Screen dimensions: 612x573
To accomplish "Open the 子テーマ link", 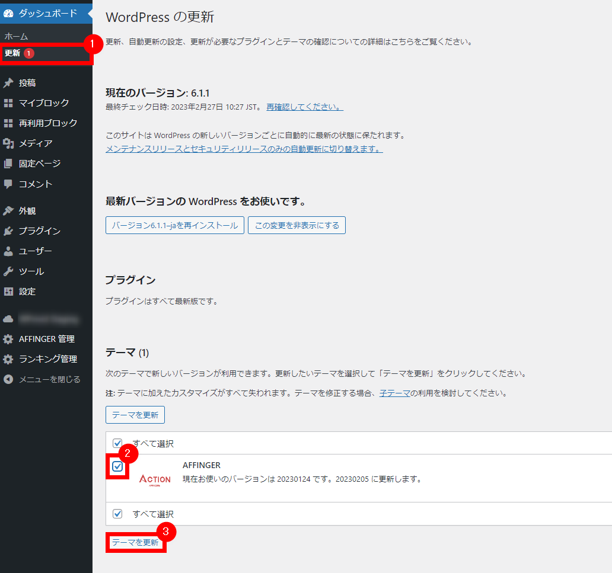I will pyautogui.click(x=394, y=393).
